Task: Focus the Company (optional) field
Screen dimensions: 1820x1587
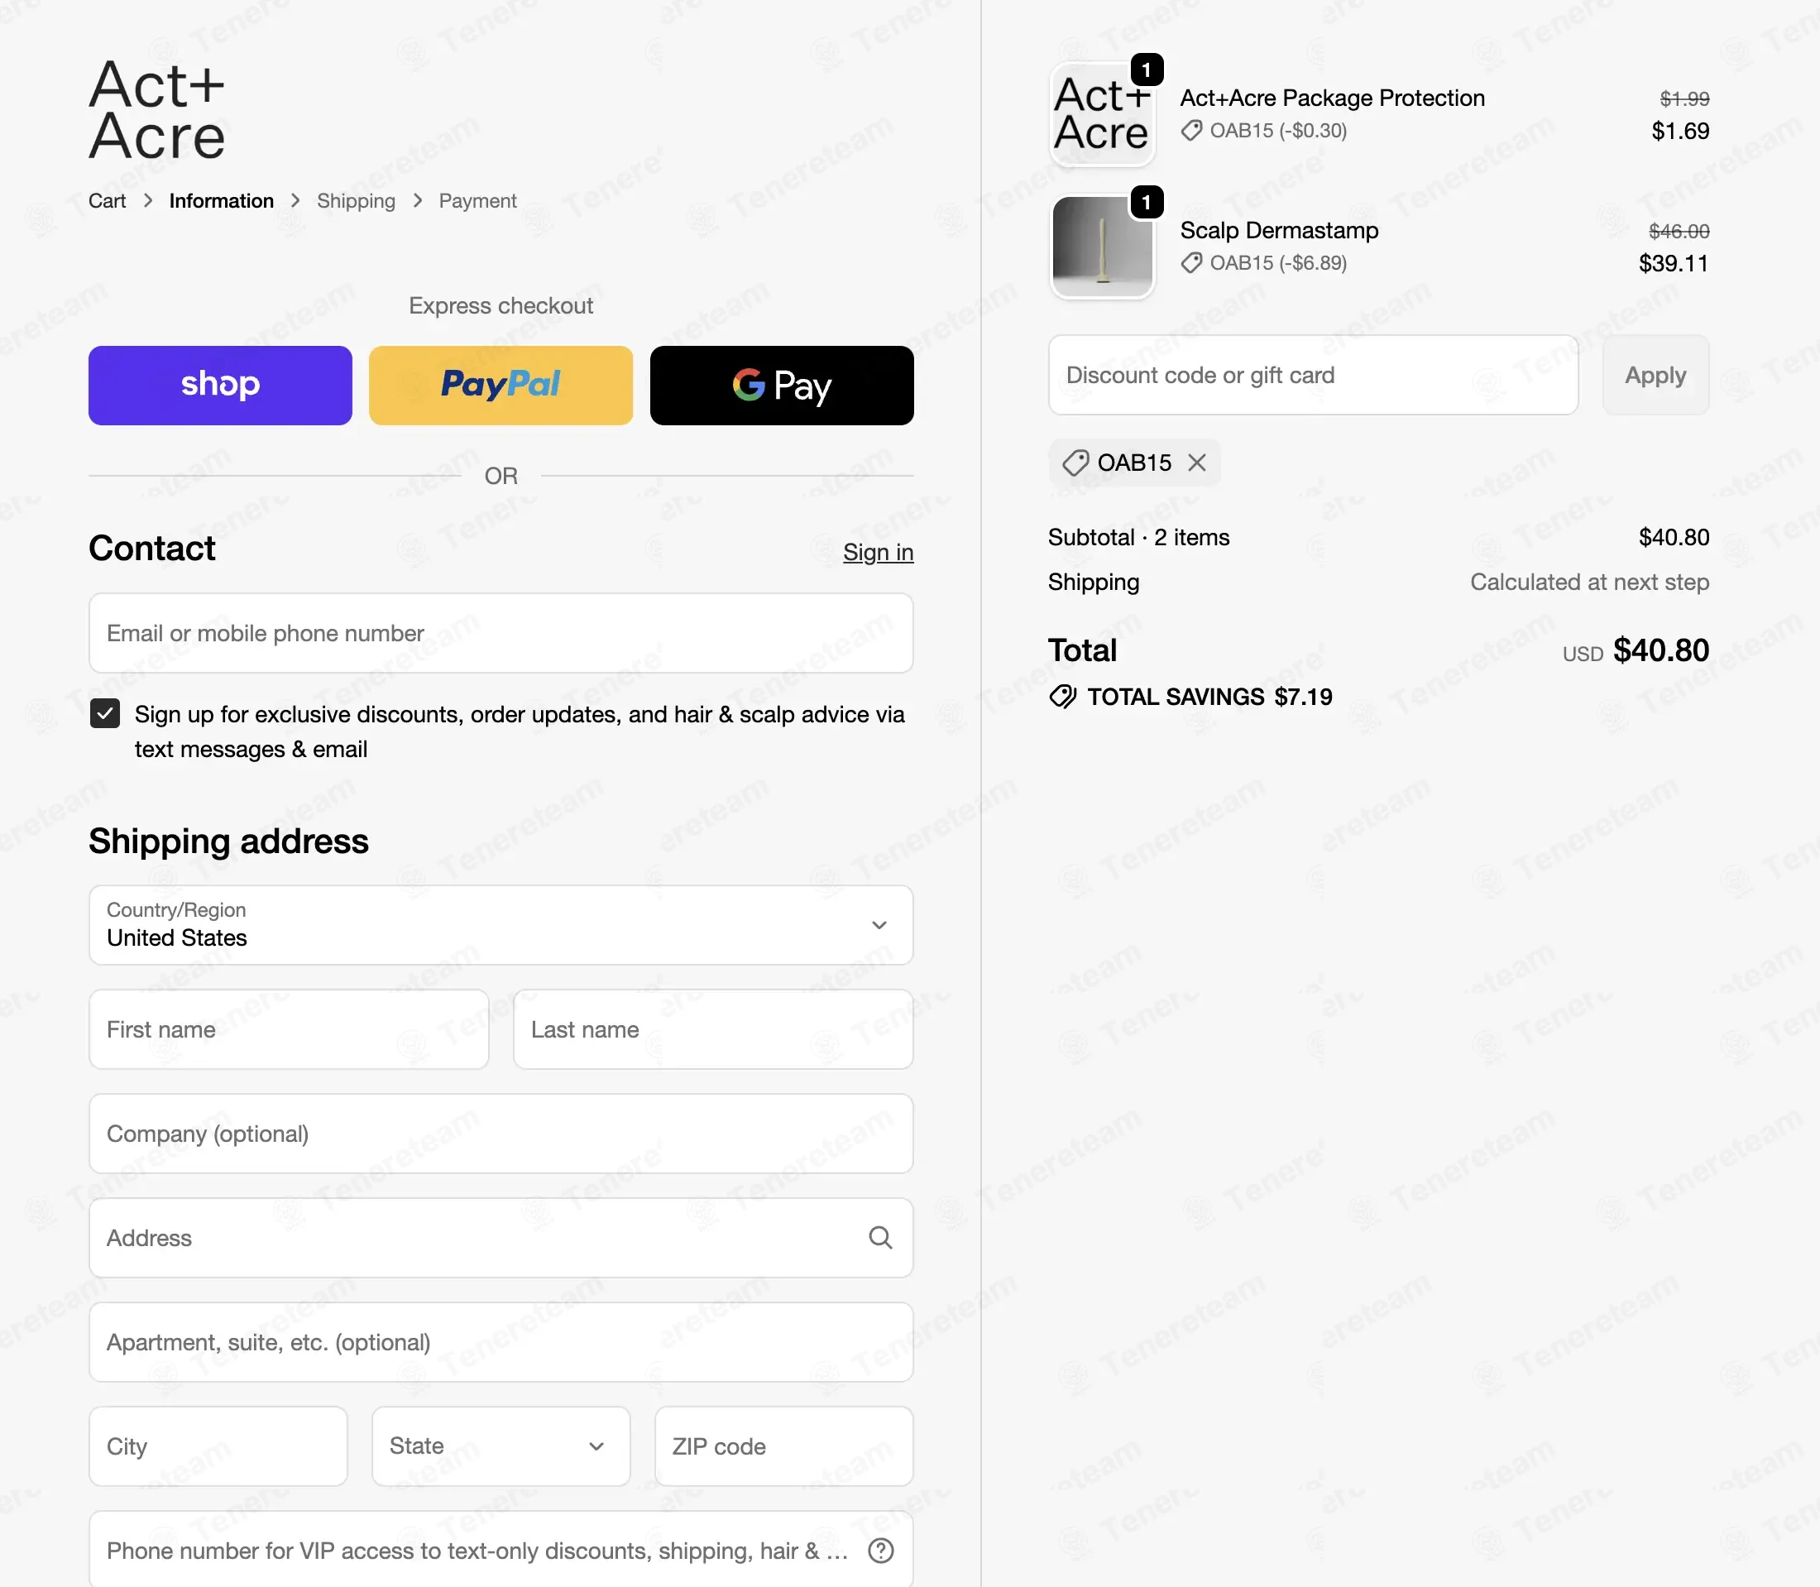Action: point(501,1134)
